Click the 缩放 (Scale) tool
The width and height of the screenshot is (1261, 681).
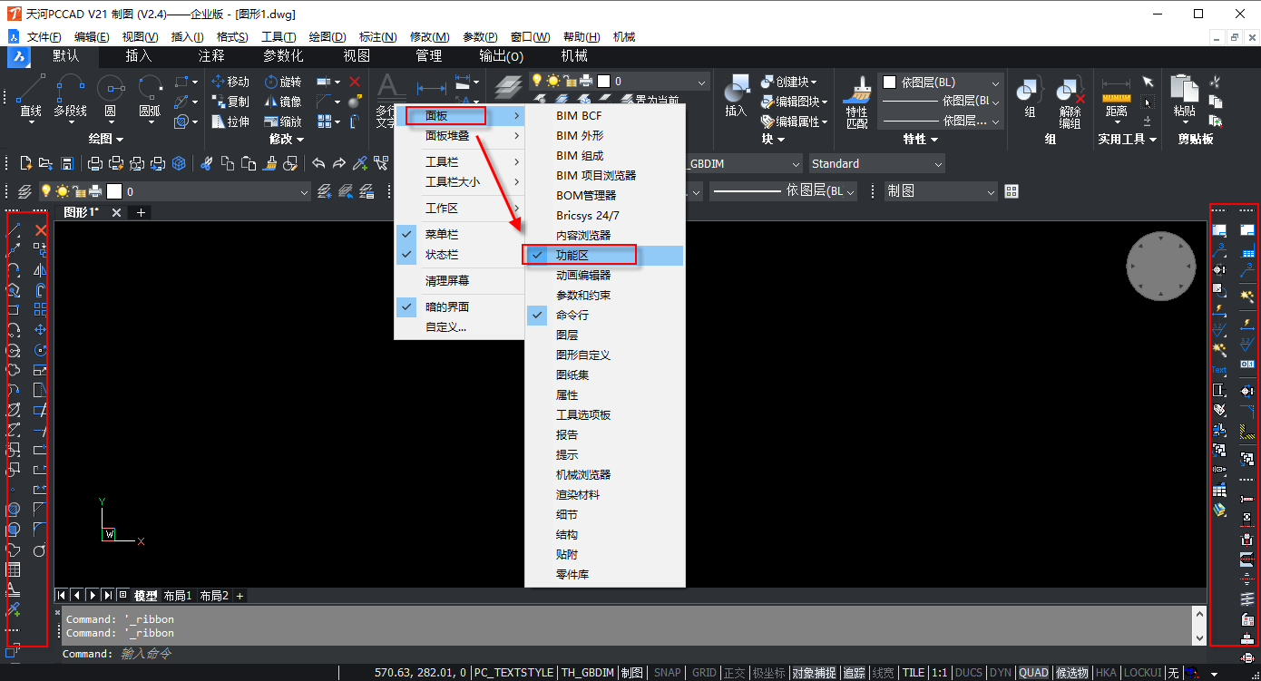[283, 122]
